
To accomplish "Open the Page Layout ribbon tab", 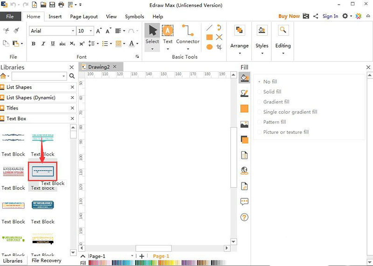I will (x=84, y=17).
